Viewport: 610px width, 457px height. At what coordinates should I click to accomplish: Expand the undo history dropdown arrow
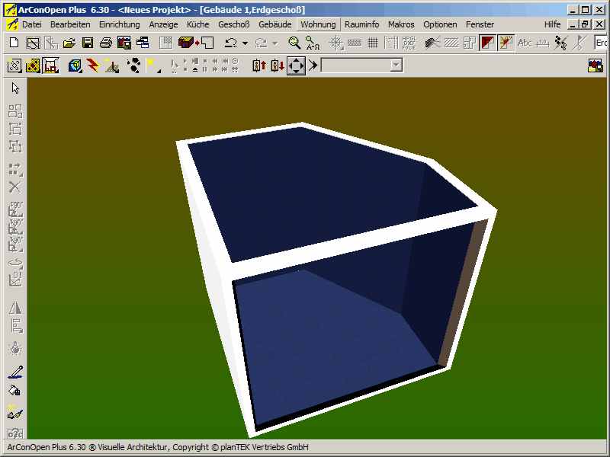click(245, 43)
